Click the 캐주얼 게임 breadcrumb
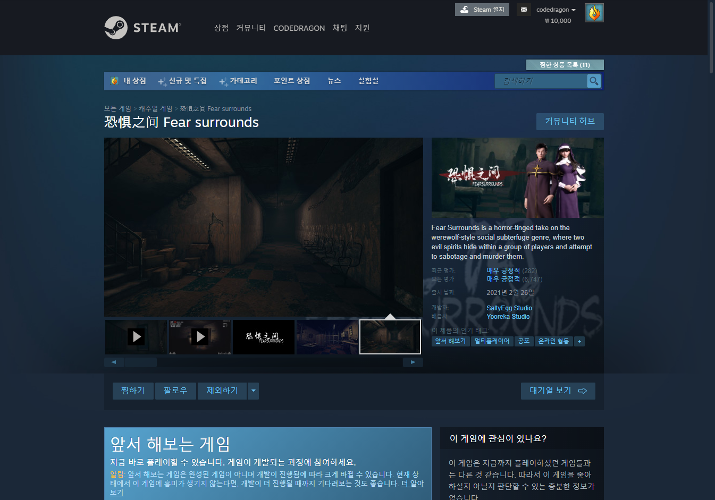 pyautogui.click(x=155, y=108)
